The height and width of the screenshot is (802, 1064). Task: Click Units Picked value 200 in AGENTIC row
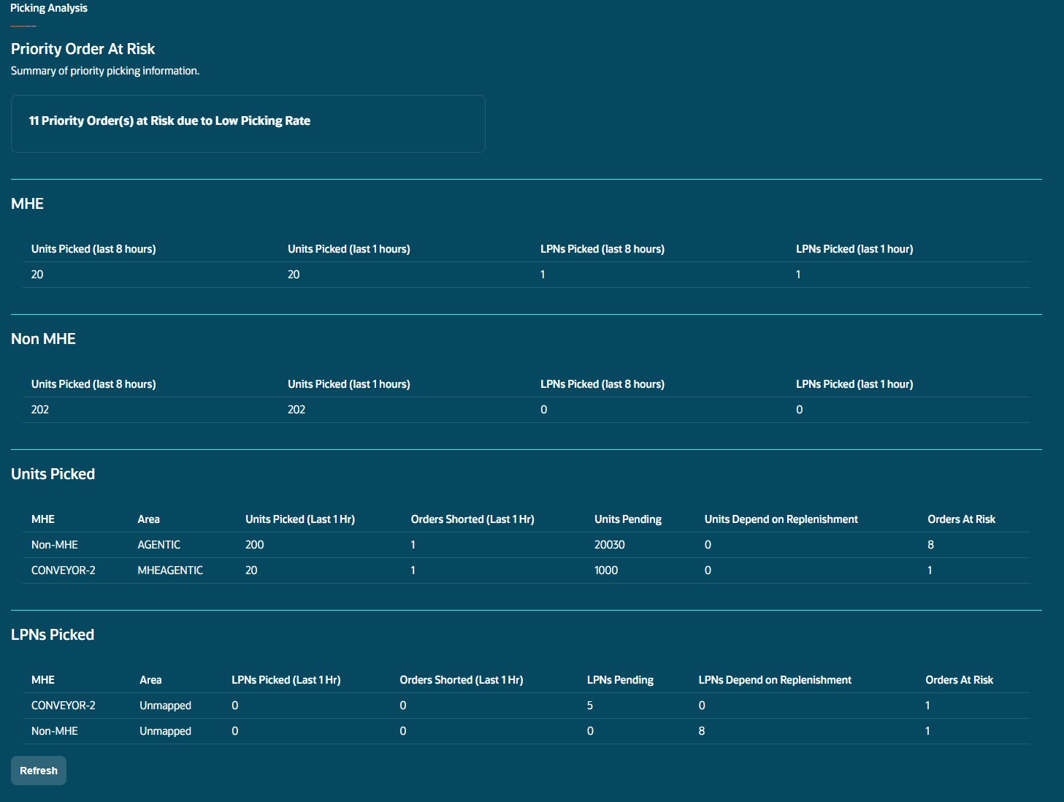pyautogui.click(x=255, y=545)
